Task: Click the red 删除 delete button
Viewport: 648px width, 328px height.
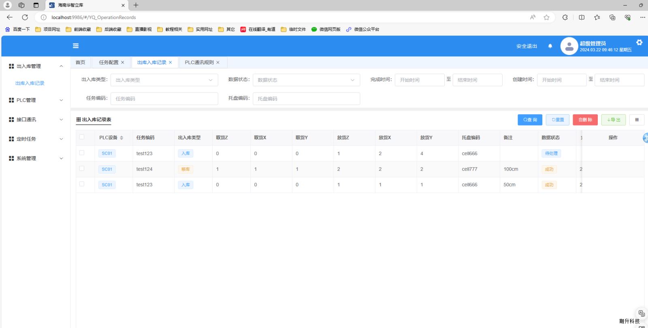Action: pyautogui.click(x=585, y=120)
